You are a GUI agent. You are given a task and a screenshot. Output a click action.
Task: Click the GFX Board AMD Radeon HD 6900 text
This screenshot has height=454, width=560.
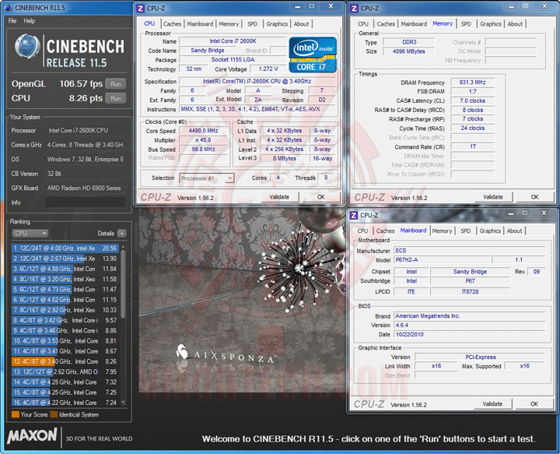coord(84,188)
